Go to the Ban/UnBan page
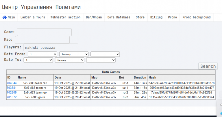 tap(94, 17)
